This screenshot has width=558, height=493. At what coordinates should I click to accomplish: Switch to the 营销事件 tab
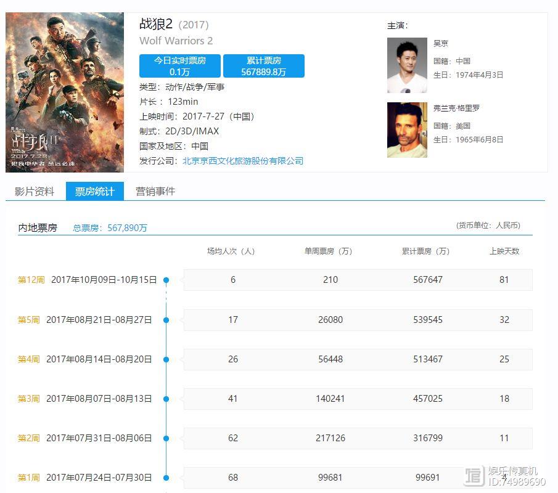click(x=155, y=192)
